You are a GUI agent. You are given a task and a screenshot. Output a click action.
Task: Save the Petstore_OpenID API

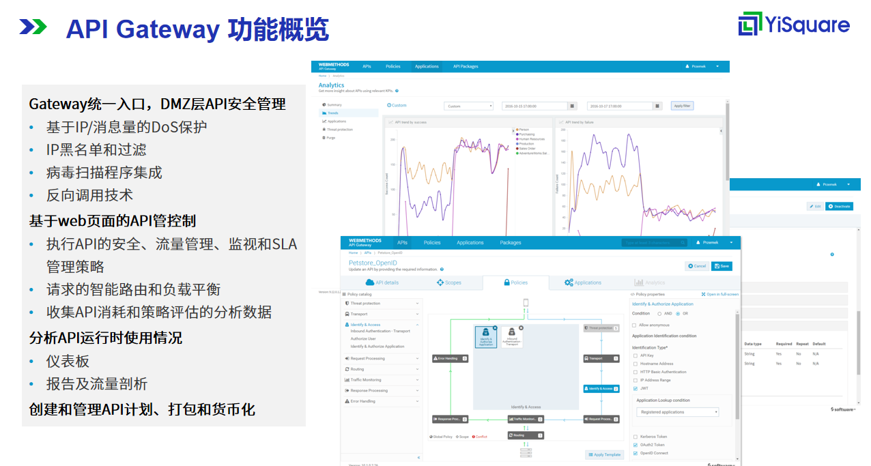(722, 266)
